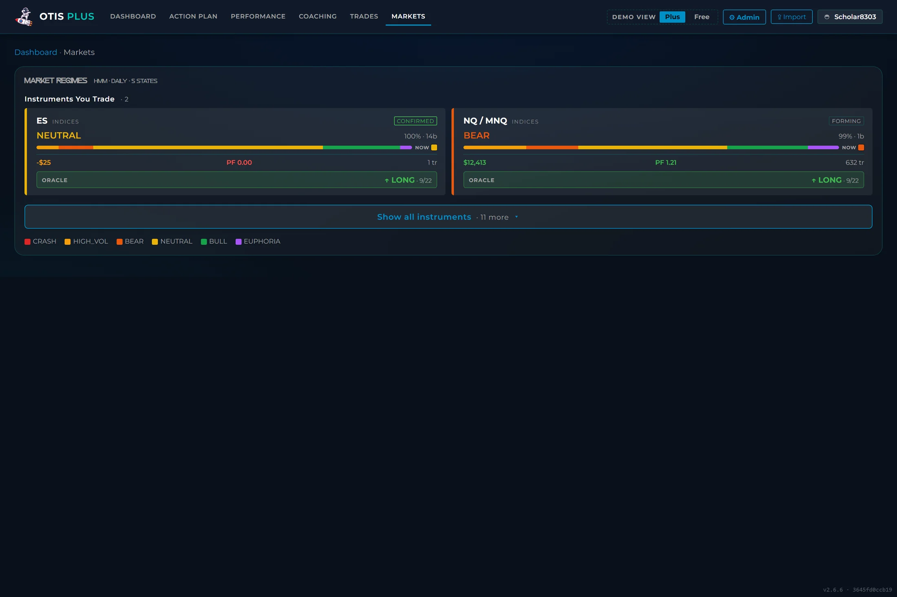Screen dimensions: 897x597
Task: Open the ES Oracle LONG signal bar
Action: click(236, 180)
